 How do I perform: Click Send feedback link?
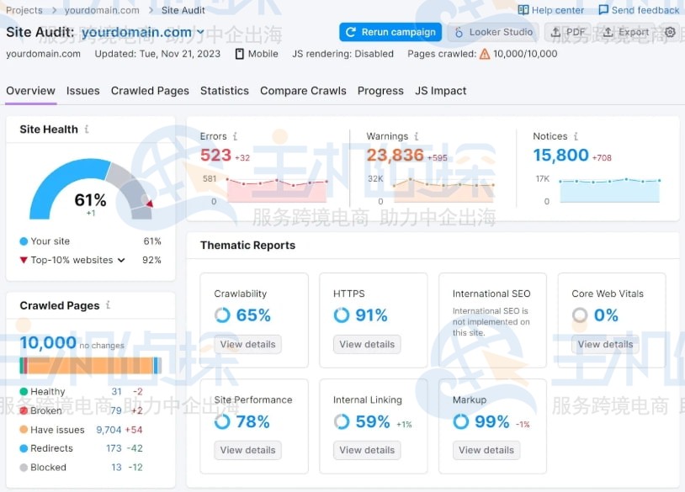639,10
